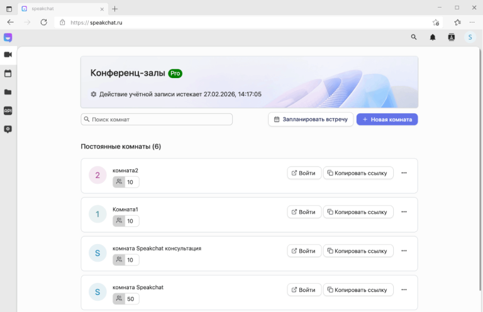Open the settings monitor icon in sidebar
This screenshot has width=483, height=312.
[8, 129]
